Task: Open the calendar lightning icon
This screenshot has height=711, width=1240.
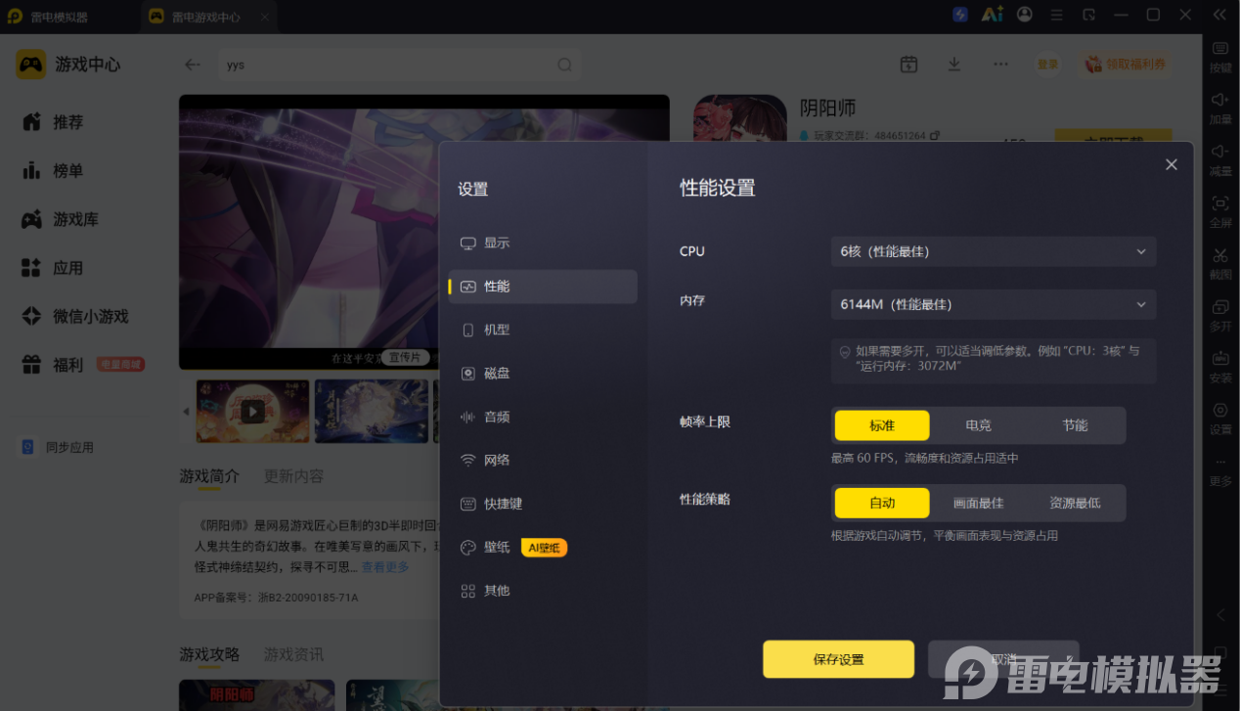Action: 908,65
